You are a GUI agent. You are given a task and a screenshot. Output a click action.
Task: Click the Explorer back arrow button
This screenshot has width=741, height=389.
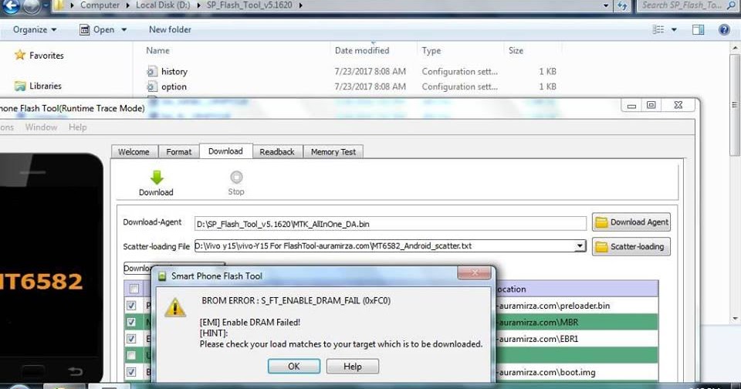pyautogui.click(x=11, y=6)
